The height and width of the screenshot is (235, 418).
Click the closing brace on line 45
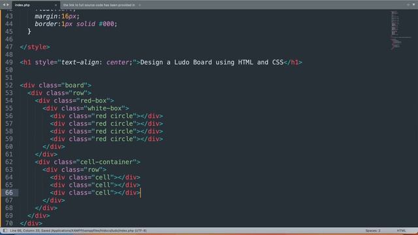pyautogui.click(x=29, y=31)
